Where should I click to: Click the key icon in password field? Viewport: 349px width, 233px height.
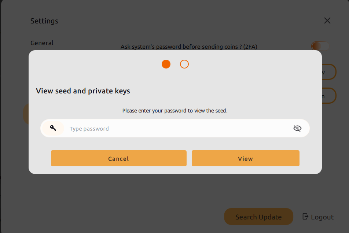[53, 128]
